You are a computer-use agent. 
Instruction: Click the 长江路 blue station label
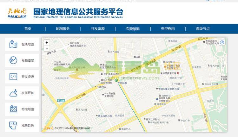click(x=61, y=101)
